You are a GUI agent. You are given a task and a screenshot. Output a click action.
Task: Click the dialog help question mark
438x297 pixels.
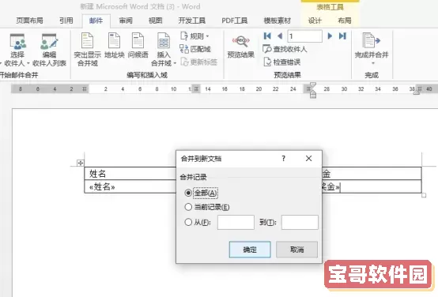284,159
